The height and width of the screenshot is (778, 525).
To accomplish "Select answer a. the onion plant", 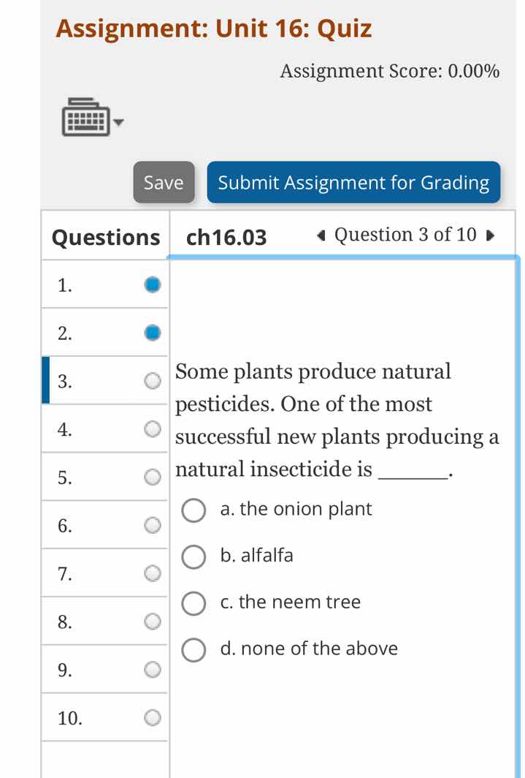I will tap(193, 510).
